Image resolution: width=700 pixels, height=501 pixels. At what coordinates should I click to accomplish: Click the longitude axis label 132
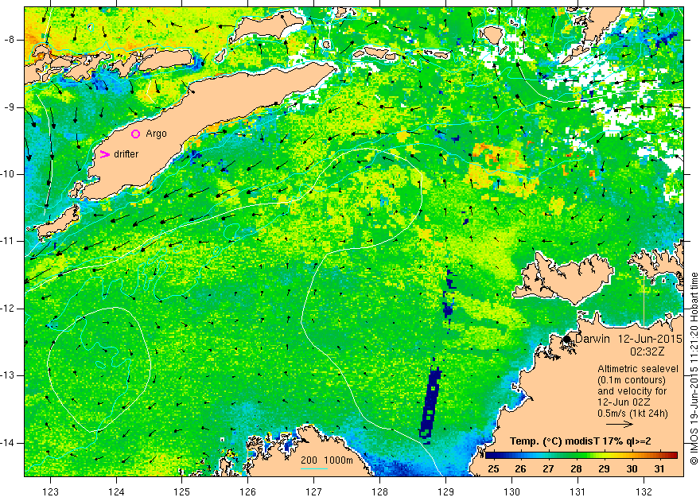click(x=644, y=491)
